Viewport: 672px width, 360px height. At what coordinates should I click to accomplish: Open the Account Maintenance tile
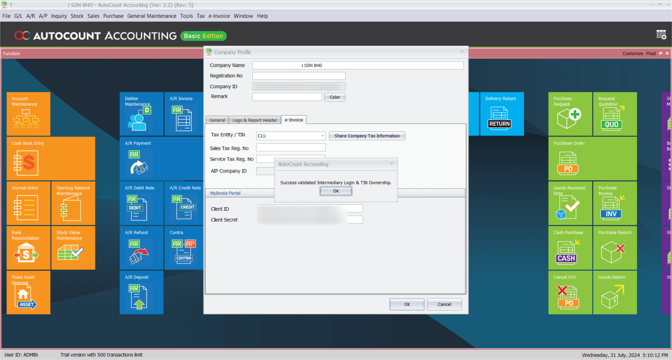28,114
